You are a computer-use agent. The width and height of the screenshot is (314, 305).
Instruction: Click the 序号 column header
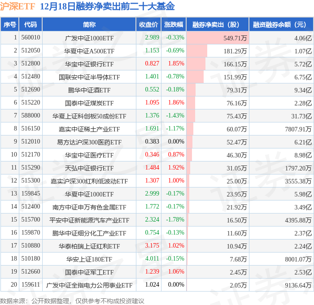coord(10,25)
